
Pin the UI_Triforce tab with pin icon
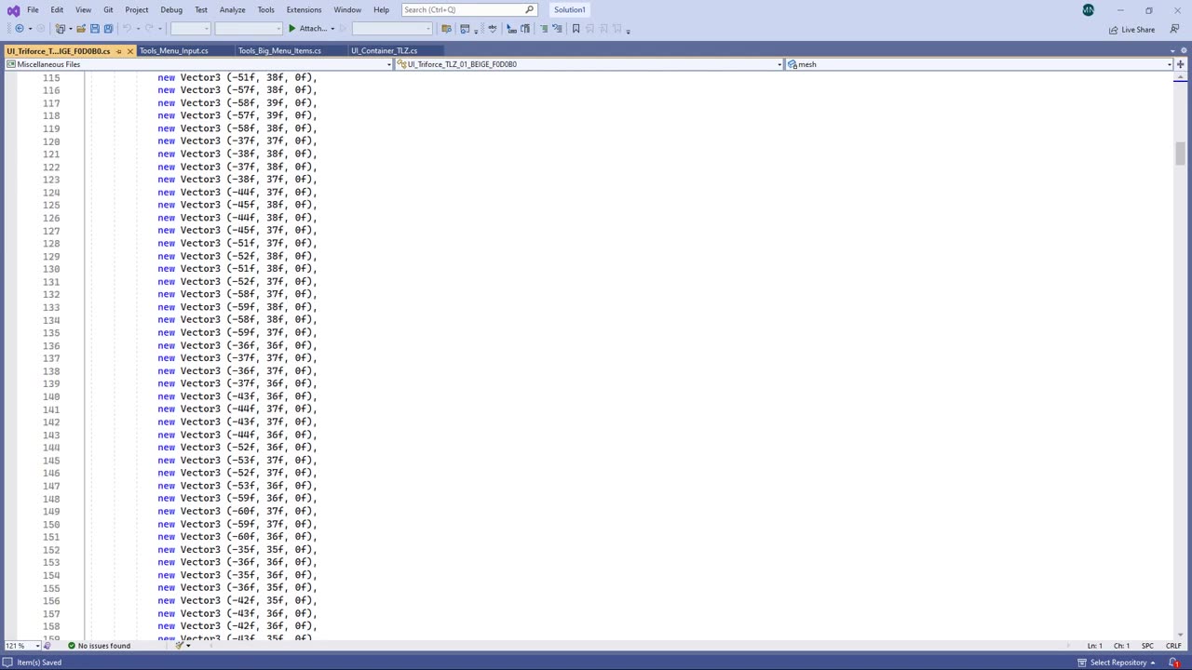point(118,51)
